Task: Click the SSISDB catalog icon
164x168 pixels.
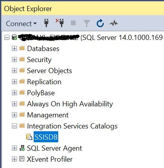Action: (x=29, y=137)
